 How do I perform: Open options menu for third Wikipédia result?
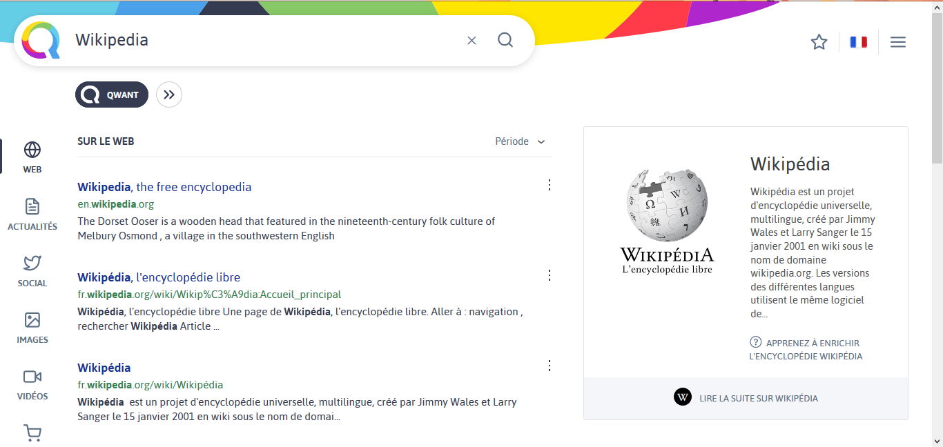[x=550, y=366]
